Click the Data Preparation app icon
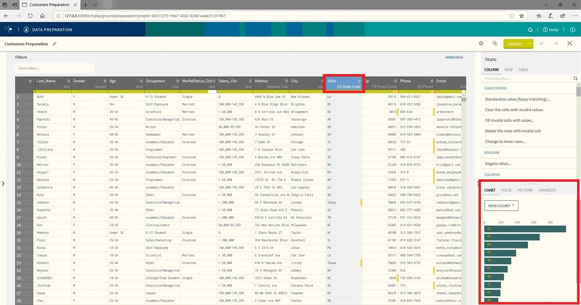Viewport: 581px width, 305px height. (26, 30)
